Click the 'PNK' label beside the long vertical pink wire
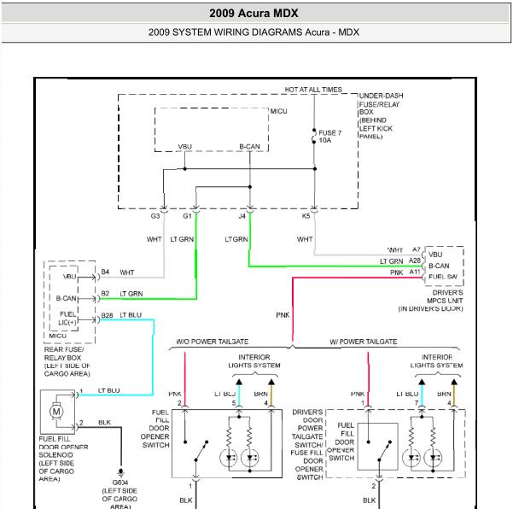This screenshot has height=509, width=513. [x=283, y=315]
